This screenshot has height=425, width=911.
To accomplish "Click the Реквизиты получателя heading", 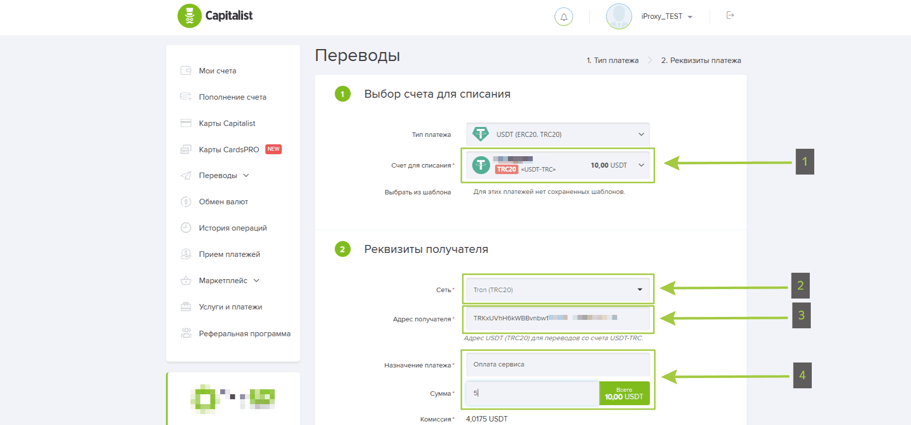I will click(x=426, y=249).
